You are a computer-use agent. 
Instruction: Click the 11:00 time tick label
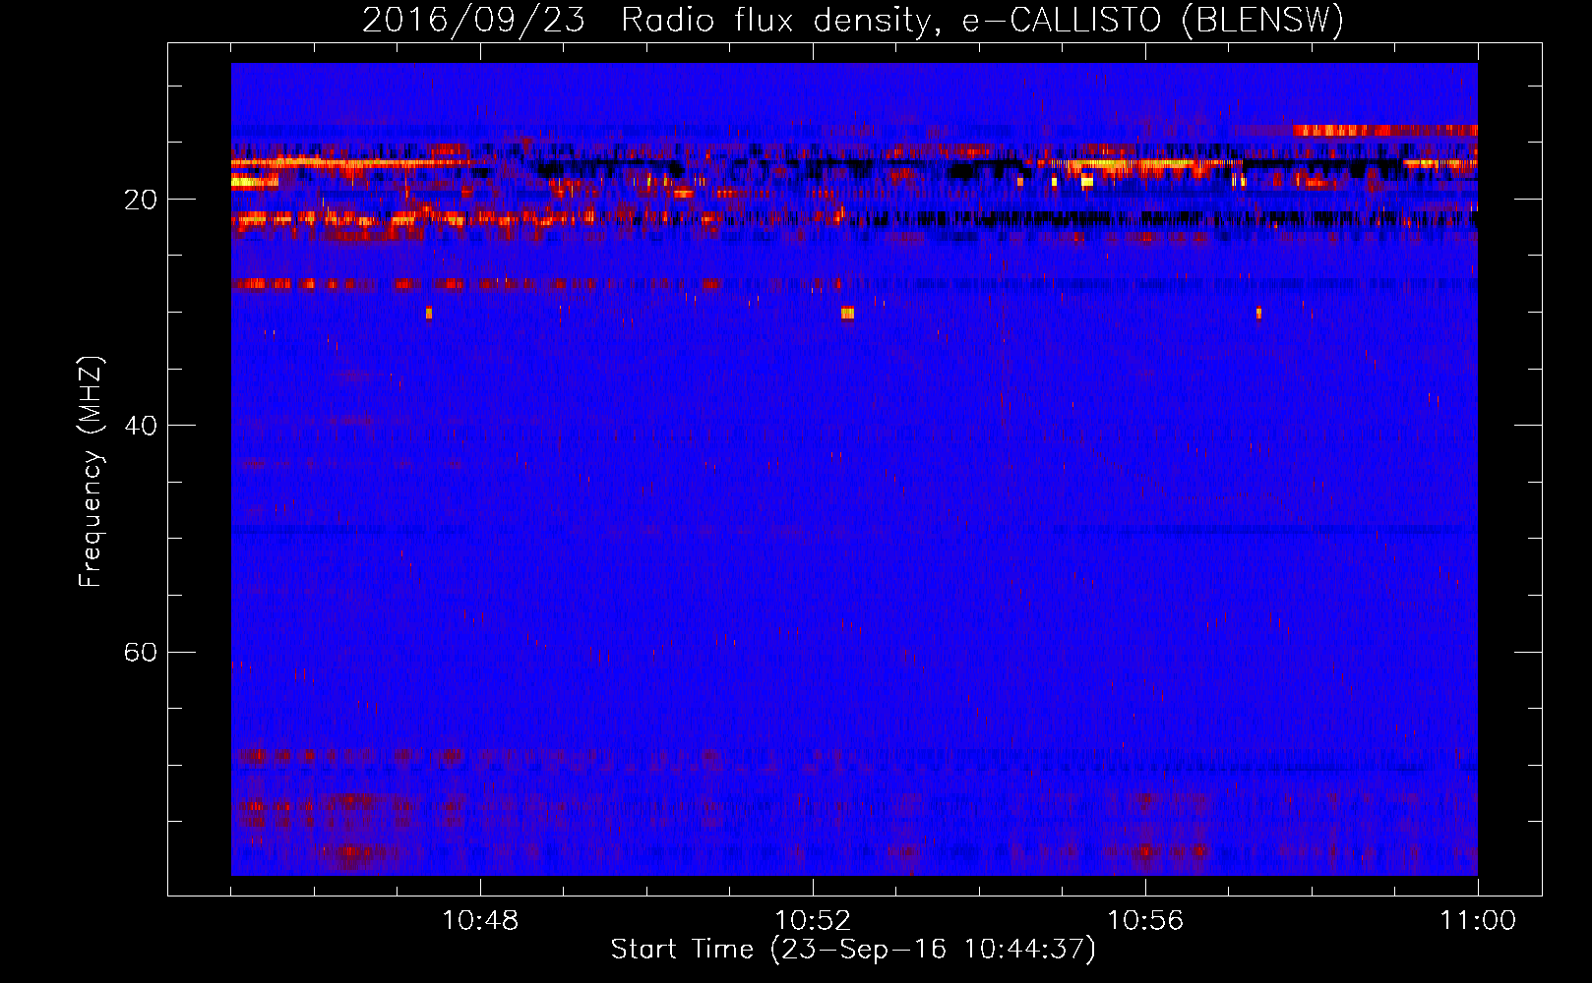[1478, 921]
